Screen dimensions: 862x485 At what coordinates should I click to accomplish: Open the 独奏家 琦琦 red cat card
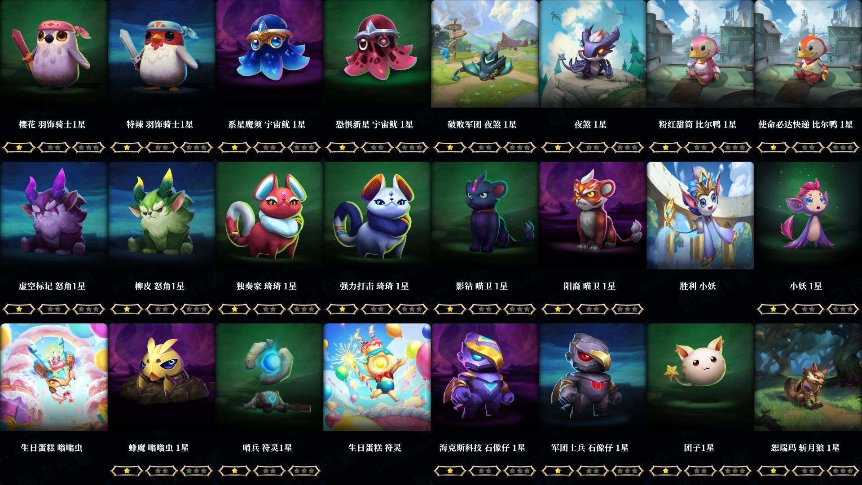pyautogui.click(x=269, y=216)
